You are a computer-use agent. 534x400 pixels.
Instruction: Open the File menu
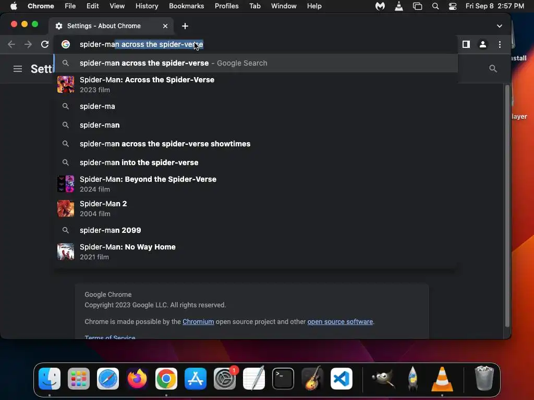click(70, 6)
